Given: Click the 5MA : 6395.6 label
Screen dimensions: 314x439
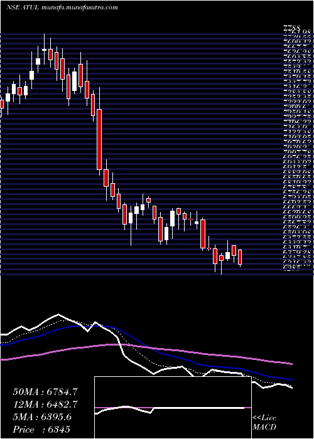Looking at the screenshot, I should click(x=42, y=417).
